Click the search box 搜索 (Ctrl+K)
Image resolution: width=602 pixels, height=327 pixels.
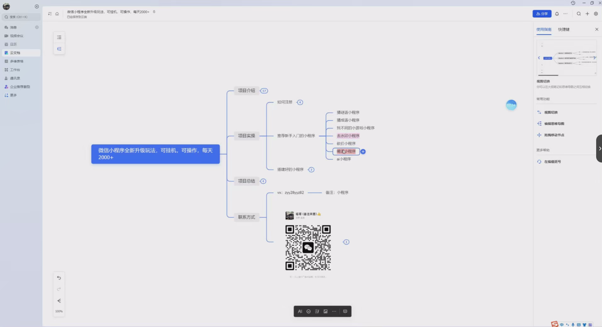click(21, 17)
